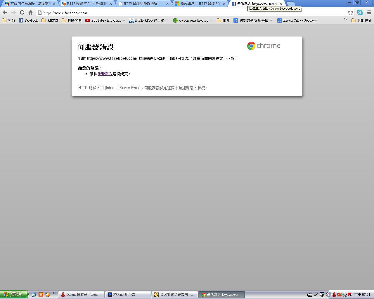Switch to Chrome 無法載入 taskbar window
The height and width of the screenshot is (299, 374).
222,295
